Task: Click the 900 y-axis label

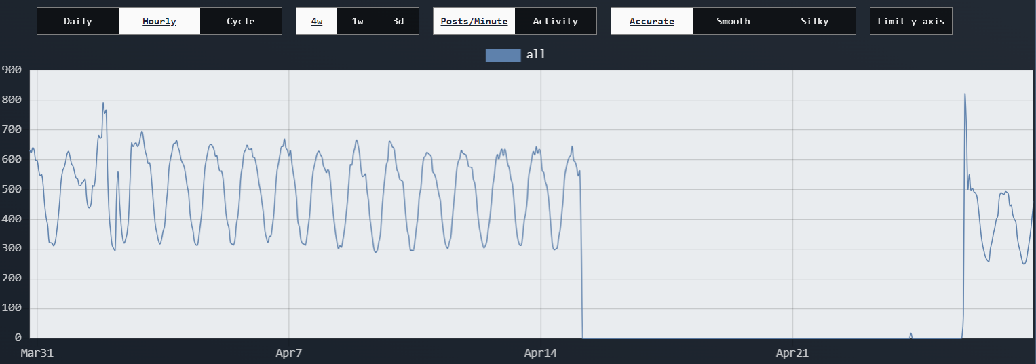Action: [x=12, y=70]
